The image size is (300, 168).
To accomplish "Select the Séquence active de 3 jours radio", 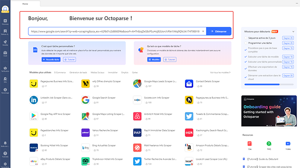I will (x=246, y=38).
